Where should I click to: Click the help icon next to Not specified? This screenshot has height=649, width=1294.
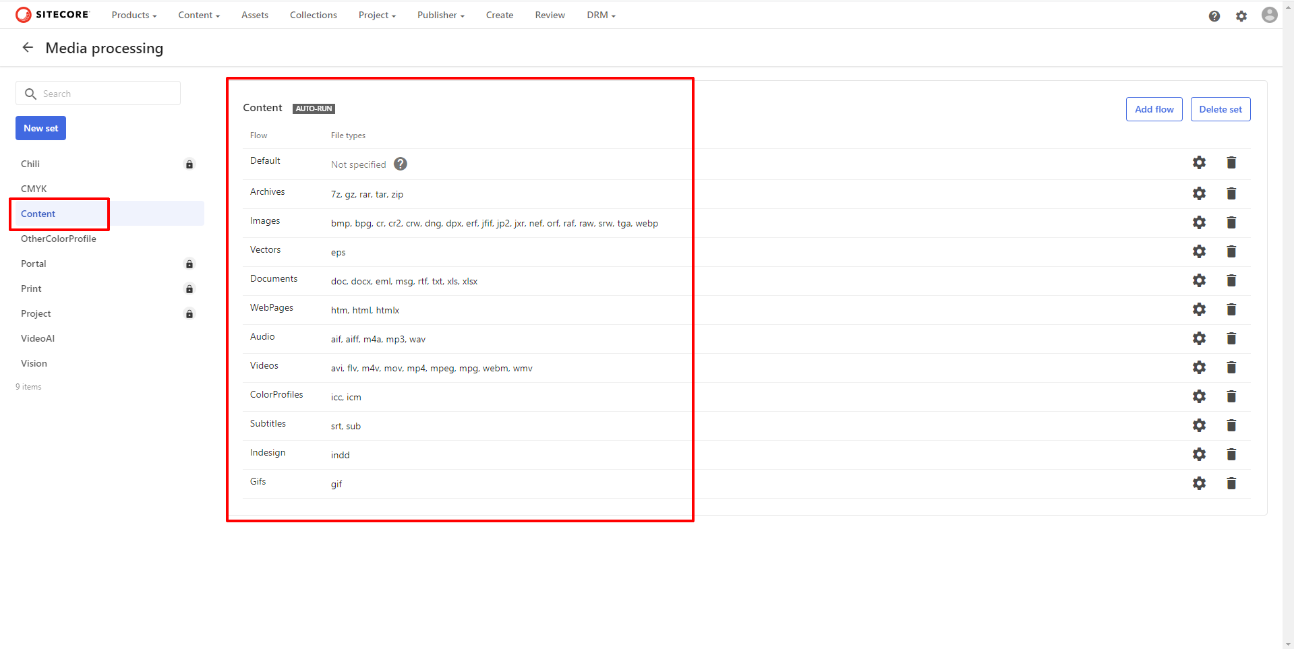tap(401, 164)
